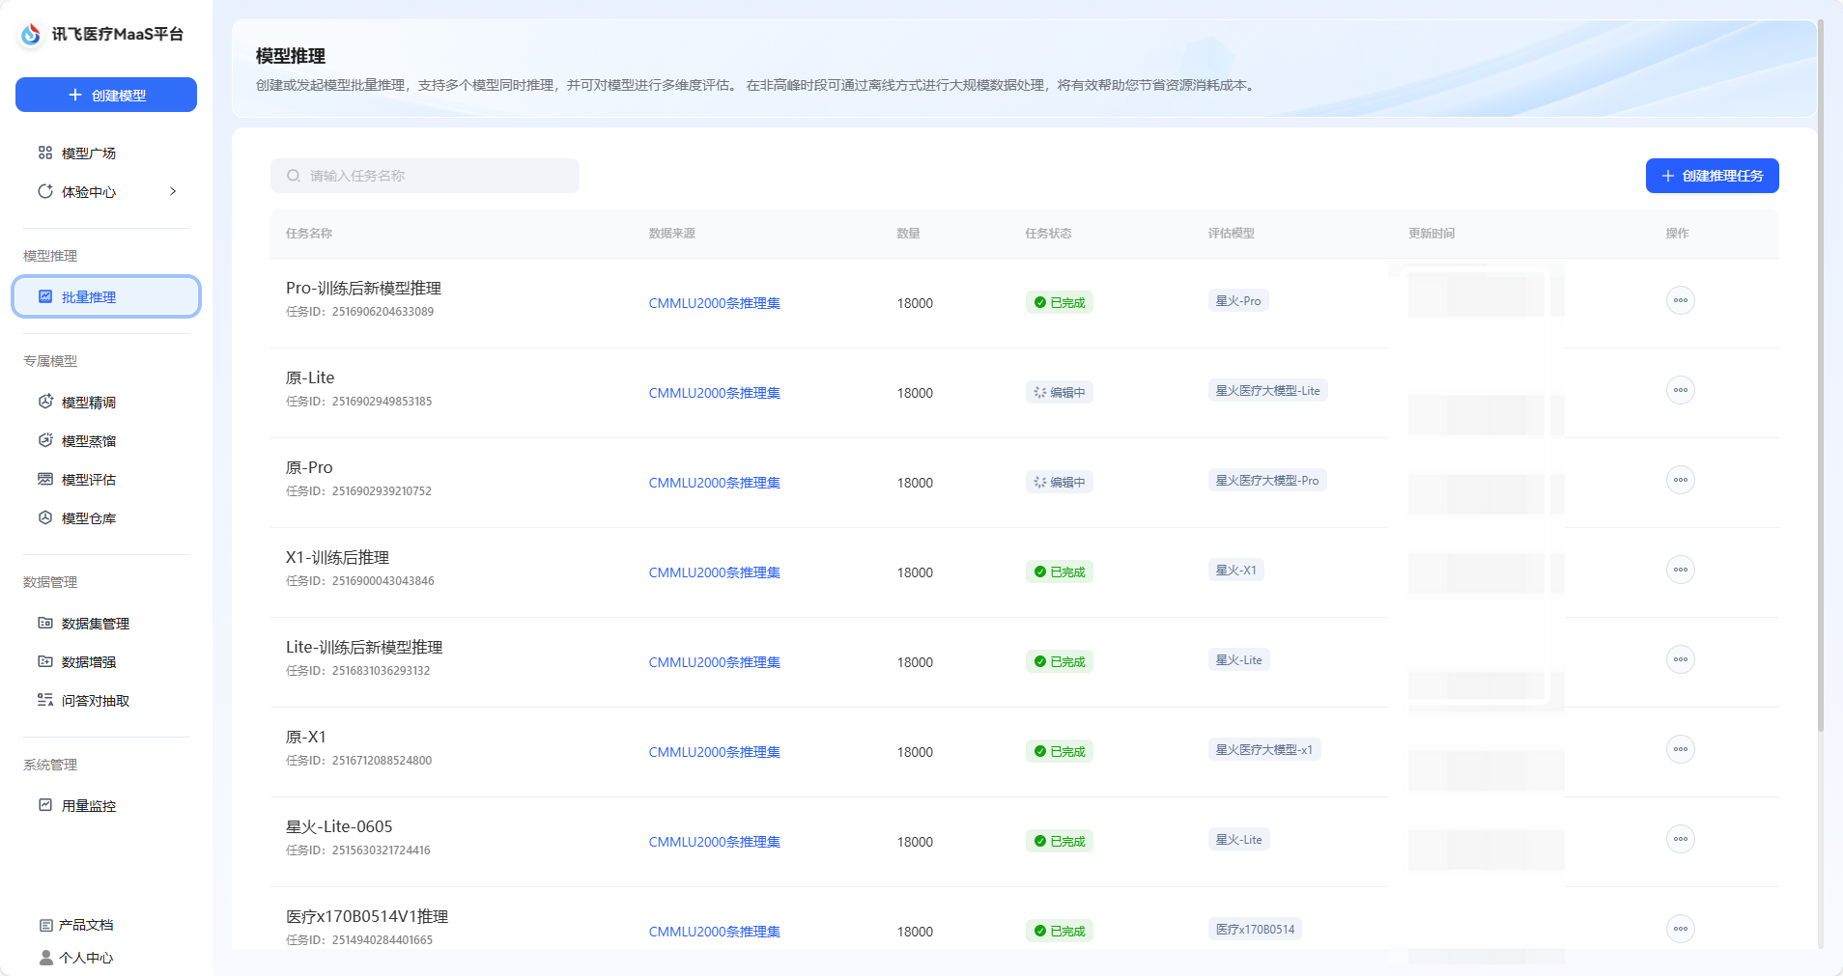Open 产品文档 link at sidebar bottom

pyautogui.click(x=76, y=925)
